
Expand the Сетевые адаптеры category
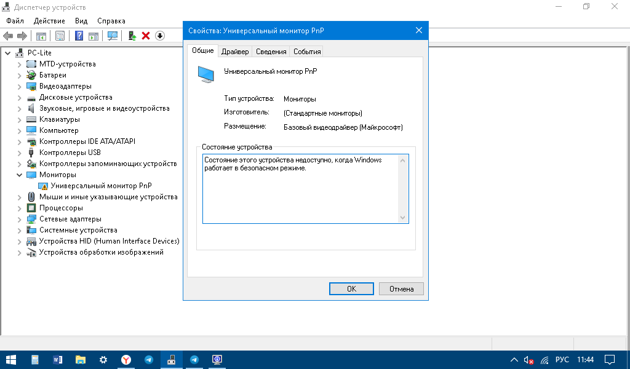pyautogui.click(x=19, y=219)
